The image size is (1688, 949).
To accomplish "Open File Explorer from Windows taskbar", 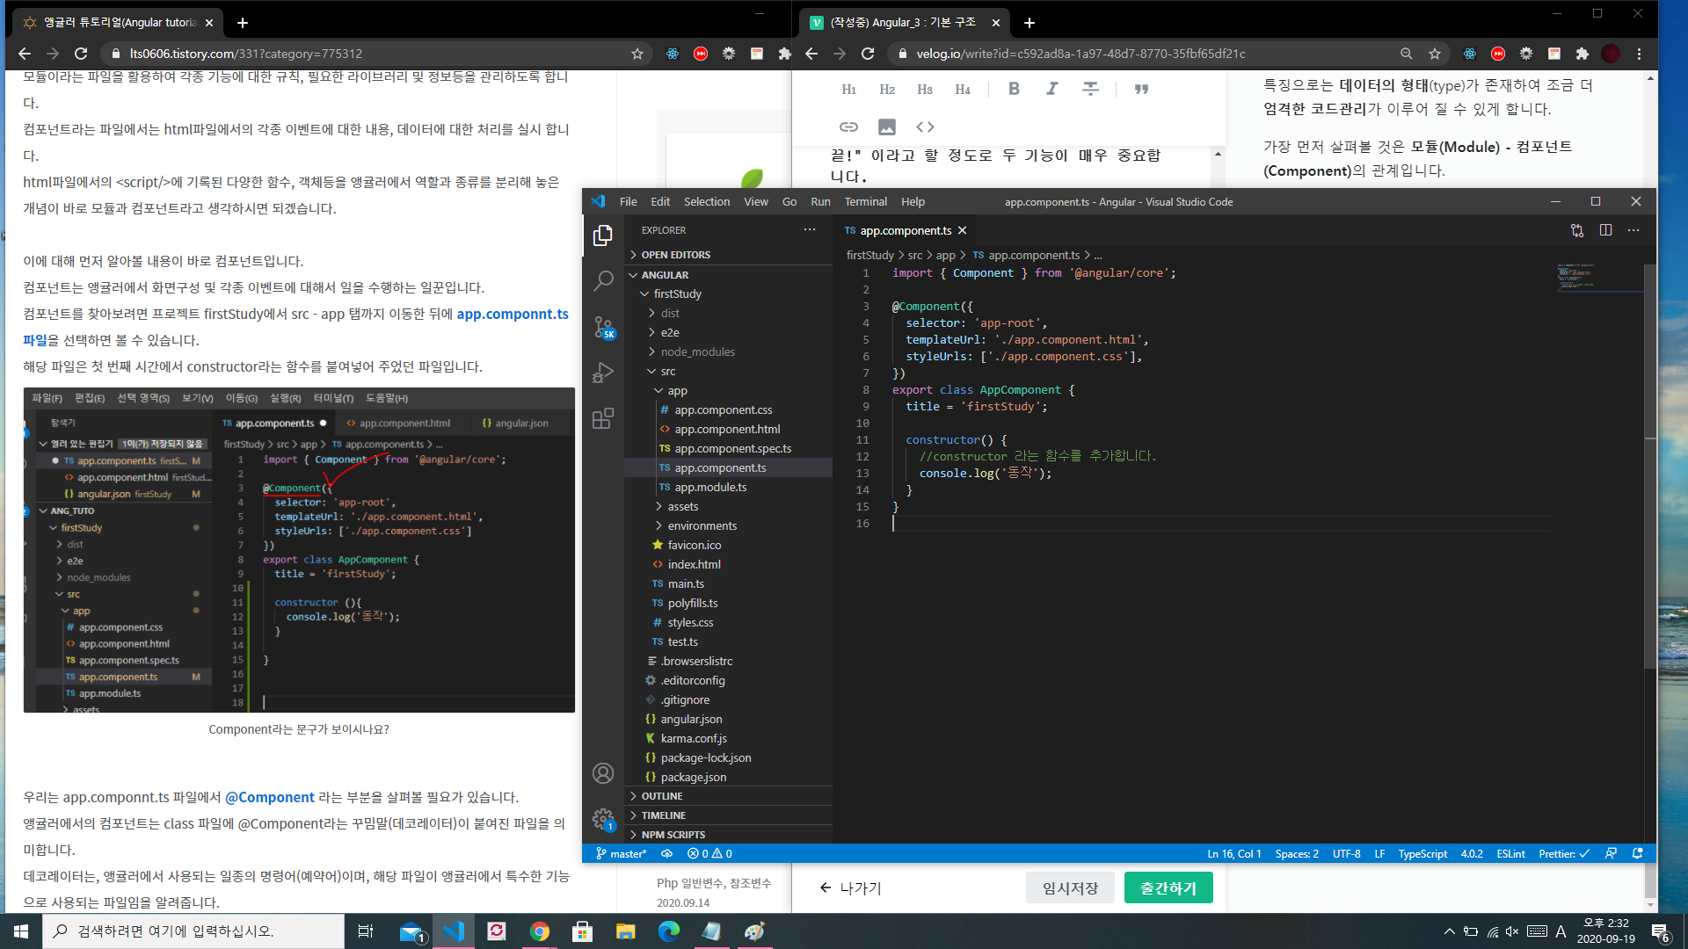I will [625, 931].
